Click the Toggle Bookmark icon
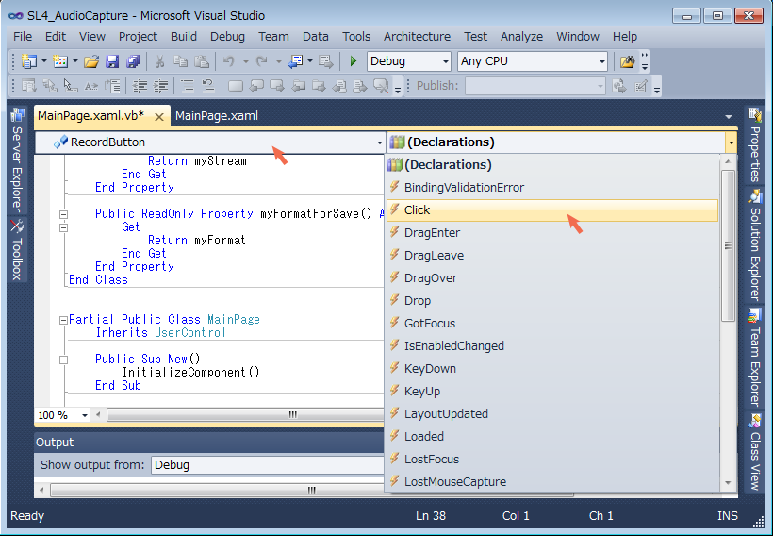The height and width of the screenshot is (536, 773). click(235, 87)
